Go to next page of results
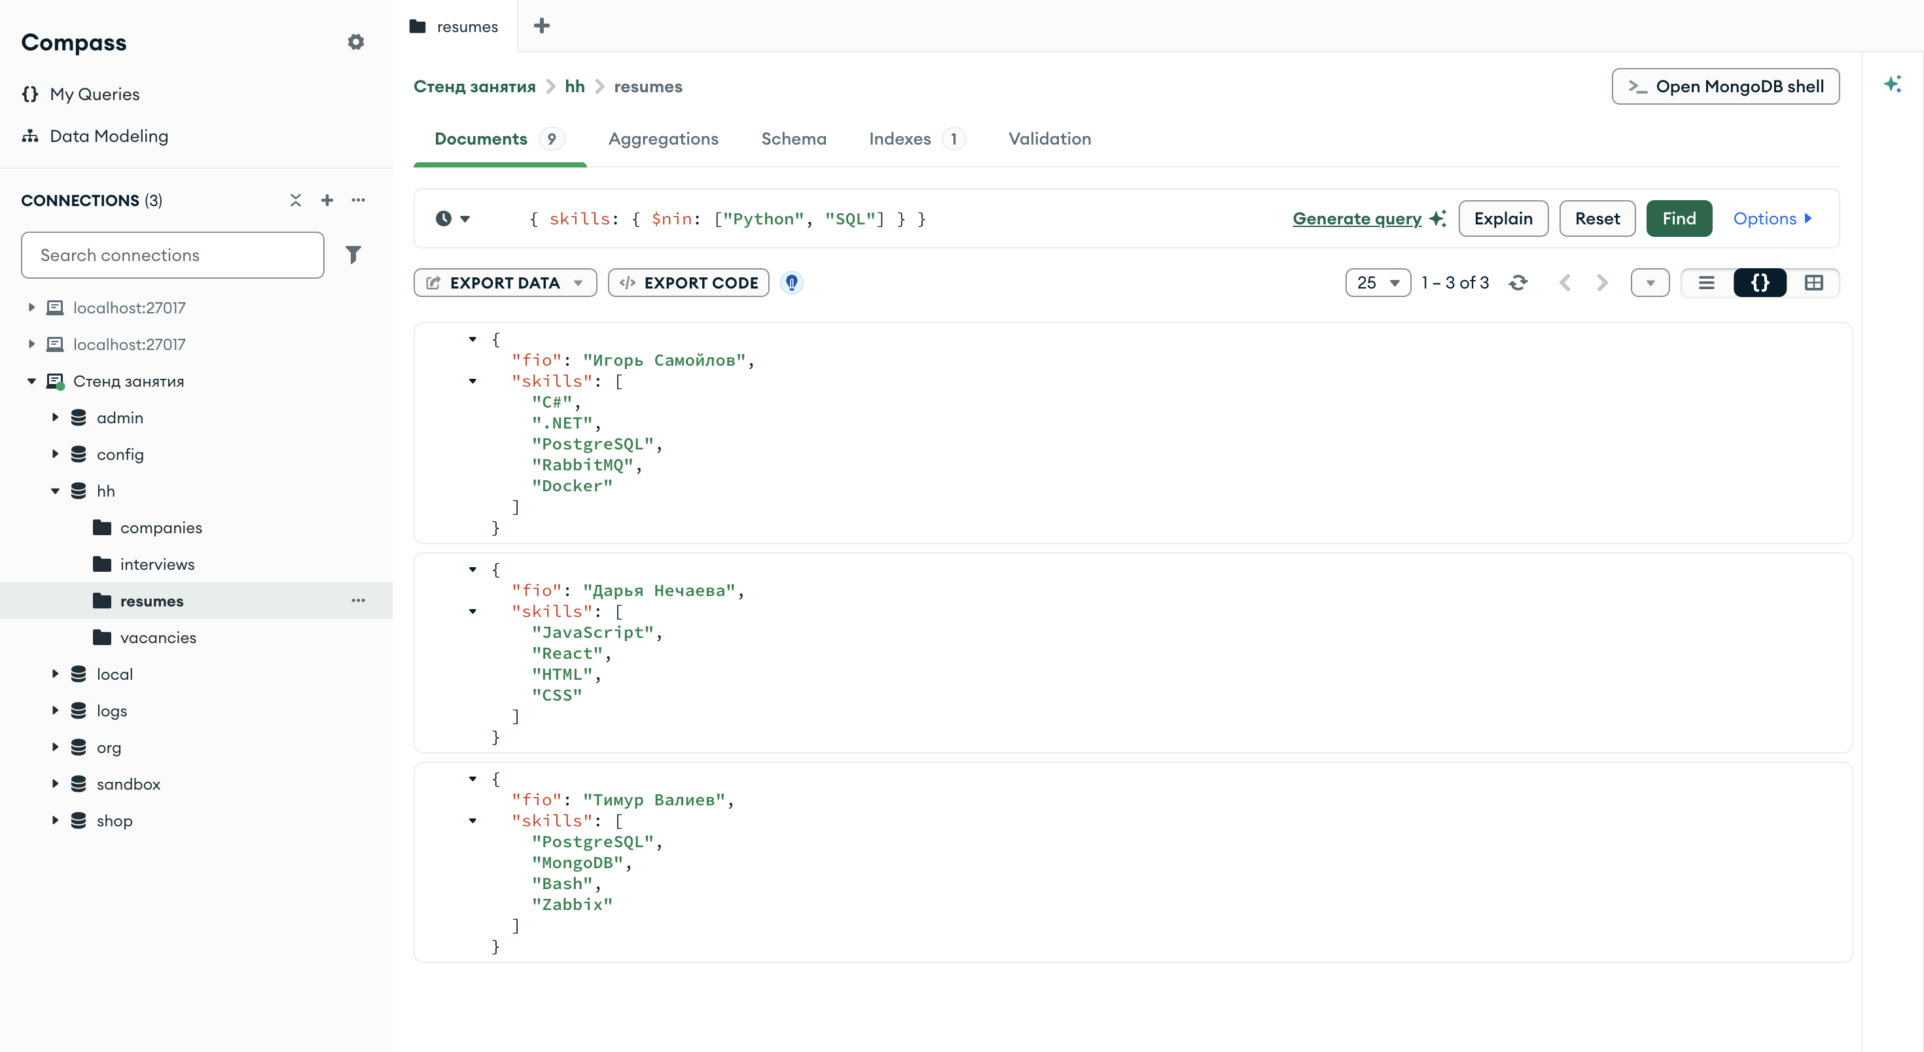 click(x=1602, y=283)
